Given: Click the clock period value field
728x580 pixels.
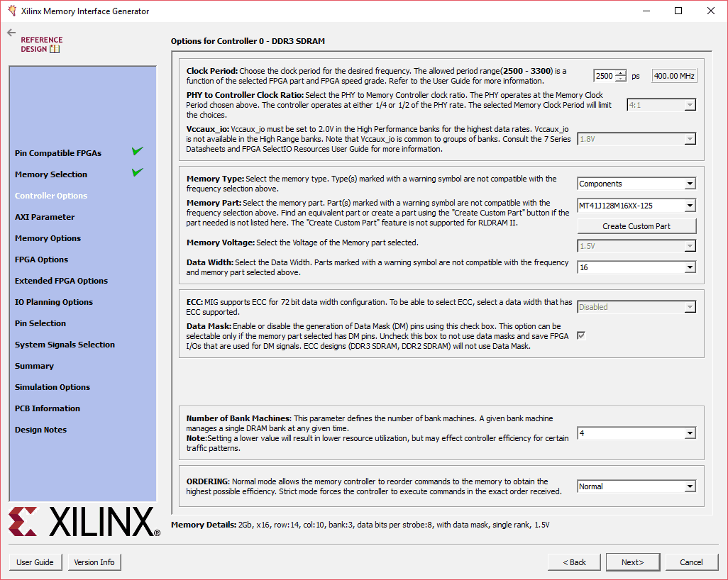Looking at the screenshot, I should tap(605, 76).
